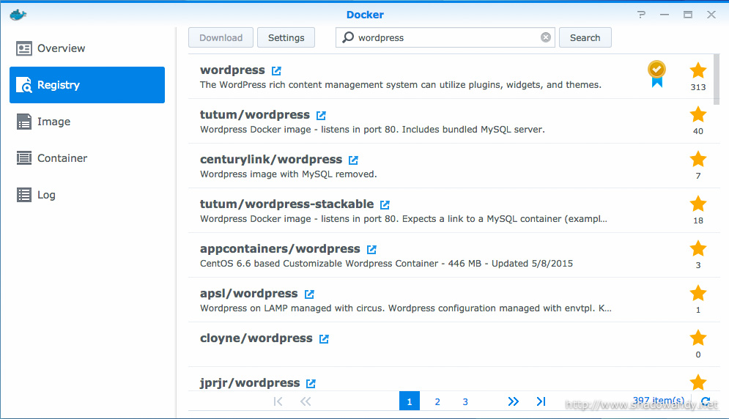Click the star rated 3 for appcontainers/wordpress

point(697,249)
